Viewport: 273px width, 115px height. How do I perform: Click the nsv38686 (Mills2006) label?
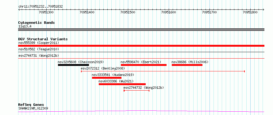click(x=190, y=62)
